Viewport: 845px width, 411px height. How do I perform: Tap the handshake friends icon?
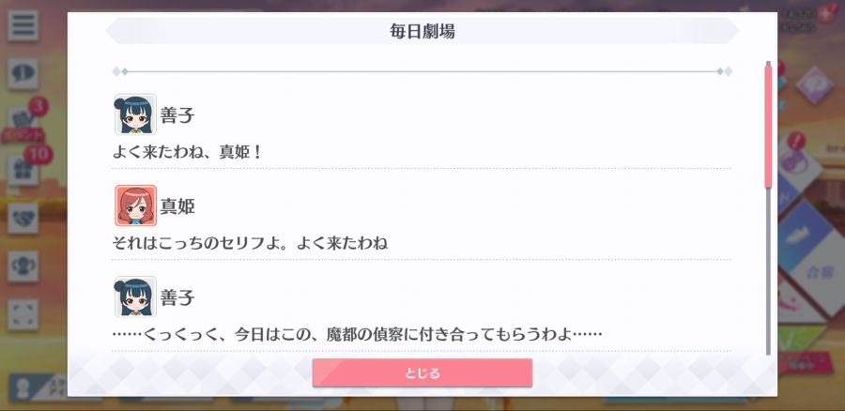(x=23, y=219)
